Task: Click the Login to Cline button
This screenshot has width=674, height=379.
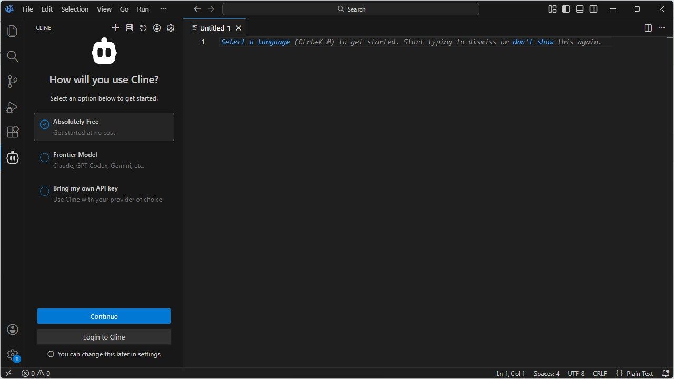Action: pos(104,337)
